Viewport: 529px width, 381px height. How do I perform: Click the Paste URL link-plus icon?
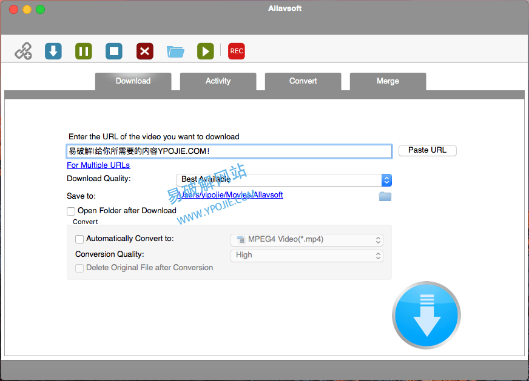[x=23, y=51]
